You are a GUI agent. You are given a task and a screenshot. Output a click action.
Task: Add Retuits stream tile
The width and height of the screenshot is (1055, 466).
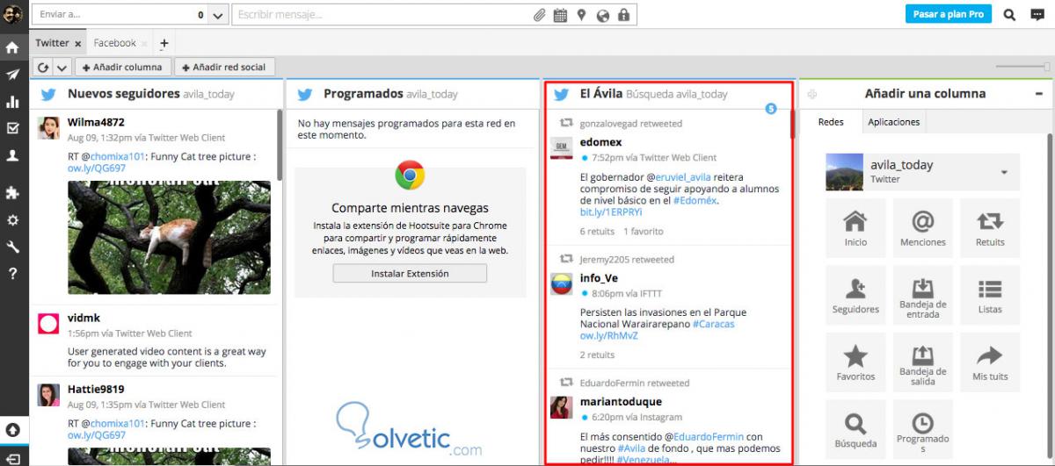[x=990, y=227]
